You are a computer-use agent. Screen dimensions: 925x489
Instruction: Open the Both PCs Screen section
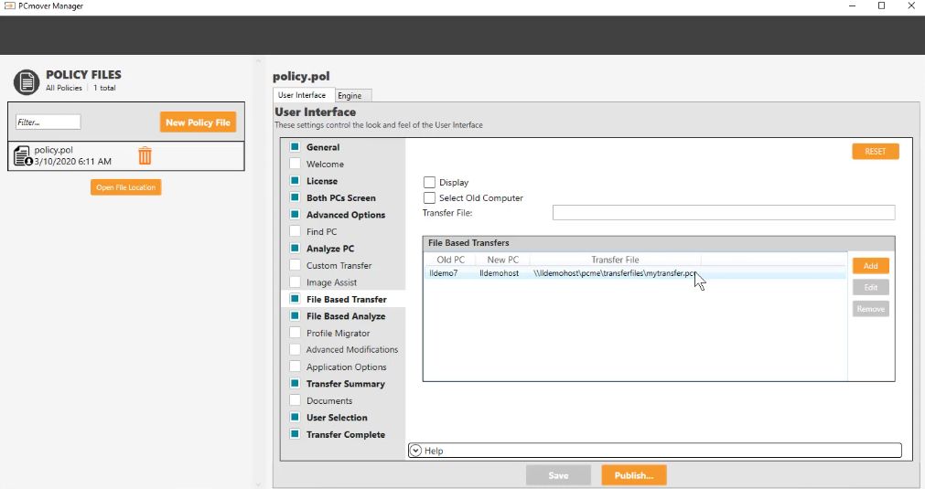341,198
